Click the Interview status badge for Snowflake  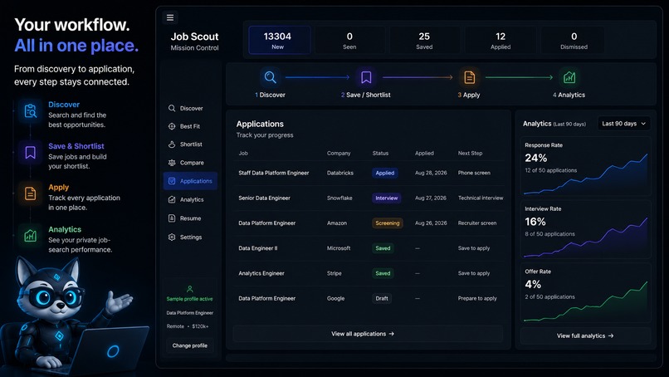click(x=387, y=198)
